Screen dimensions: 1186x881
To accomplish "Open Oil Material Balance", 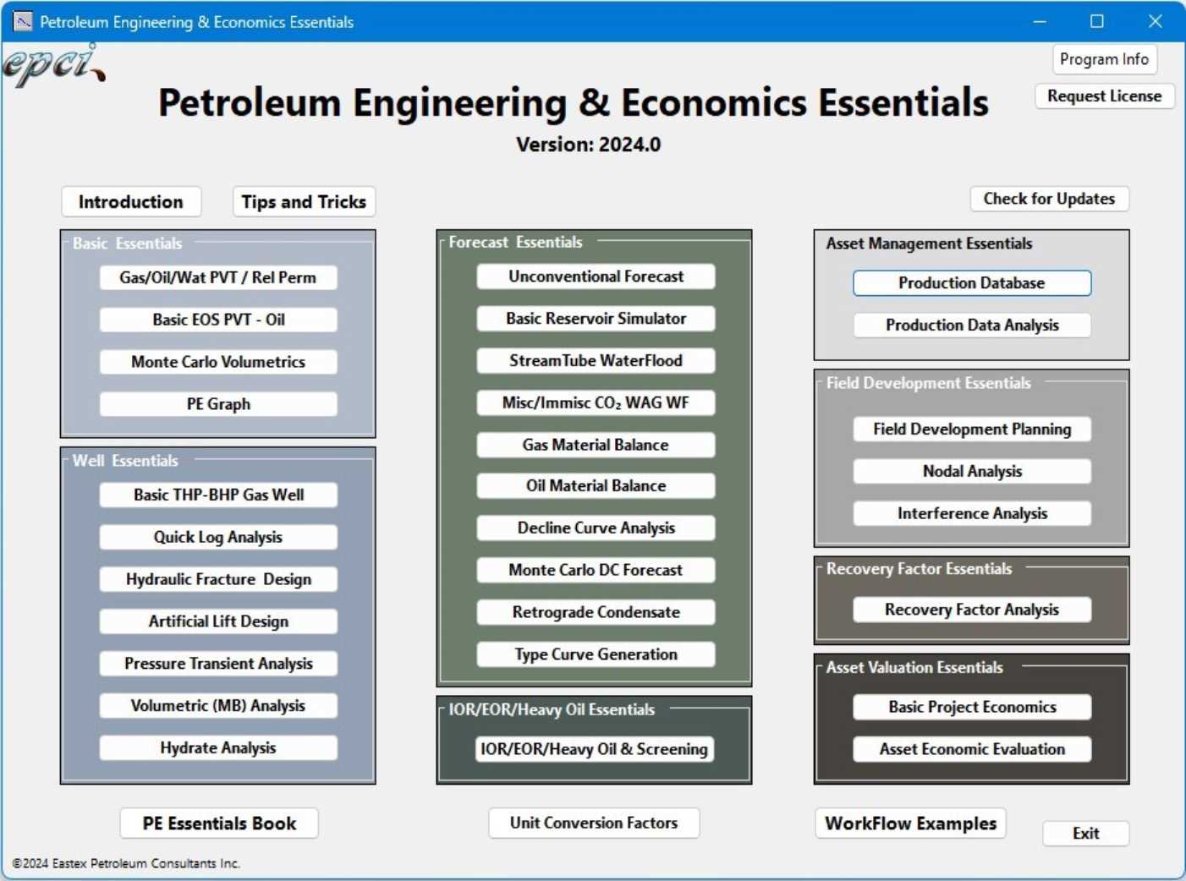I will [x=596, y=486].
